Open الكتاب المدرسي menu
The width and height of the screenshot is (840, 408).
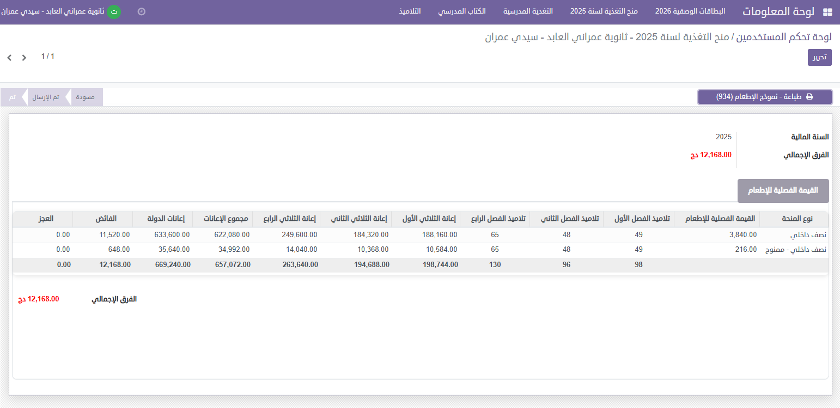click(462, 11)
